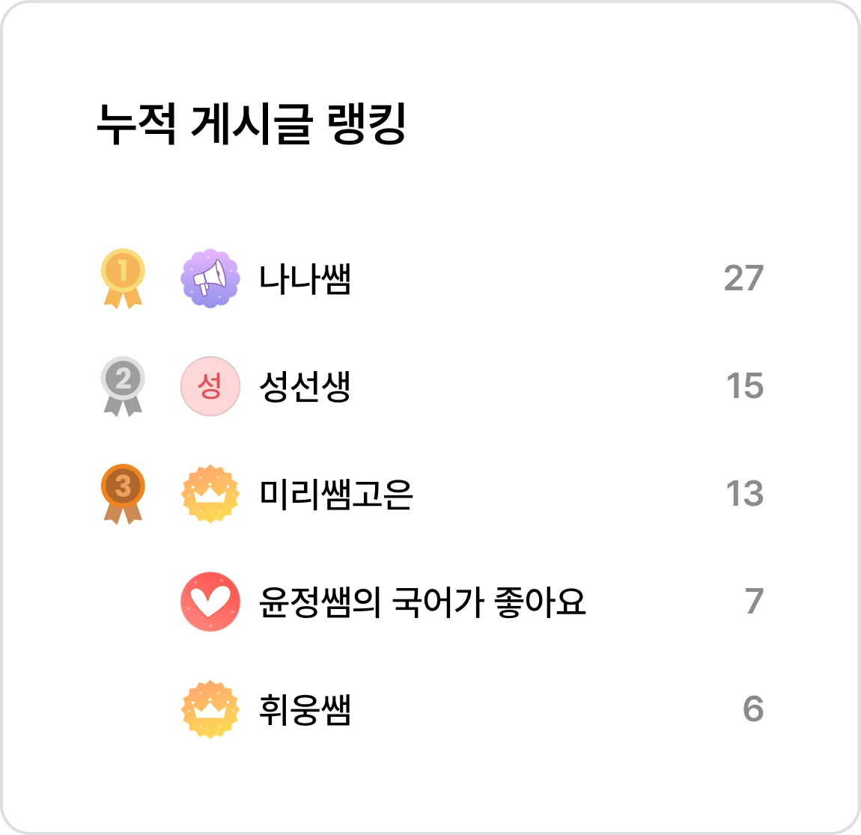Open the crown badge avatar for 미리쌤고은
The width and height of the screenshot is (861, 835).
point(210,494)
